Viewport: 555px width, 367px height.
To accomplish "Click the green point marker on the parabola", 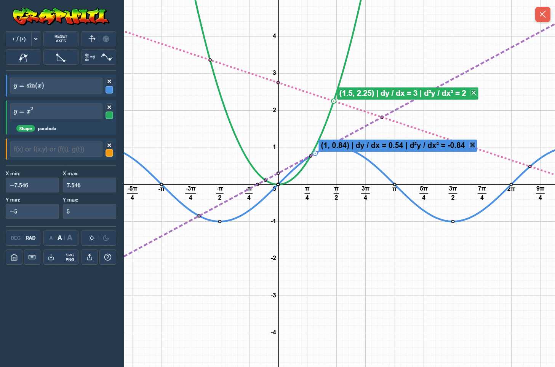I will (334, 101).
